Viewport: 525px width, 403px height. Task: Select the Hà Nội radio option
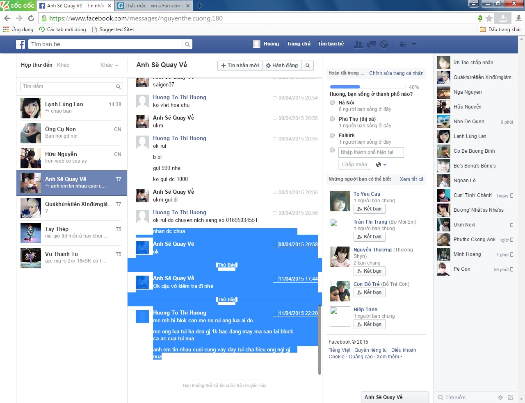(x=332, y=103)
